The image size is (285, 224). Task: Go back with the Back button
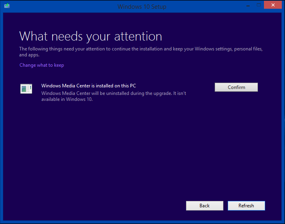coord(204,206)
